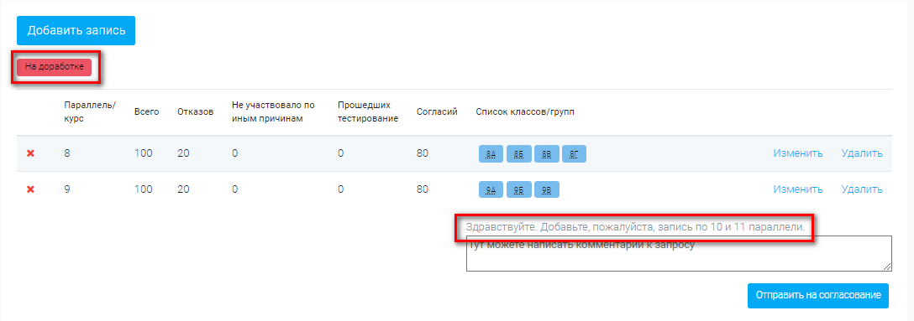This screenshot has width=914, height=321.
Task: Select class tag 8А
Action: point(491,154)
